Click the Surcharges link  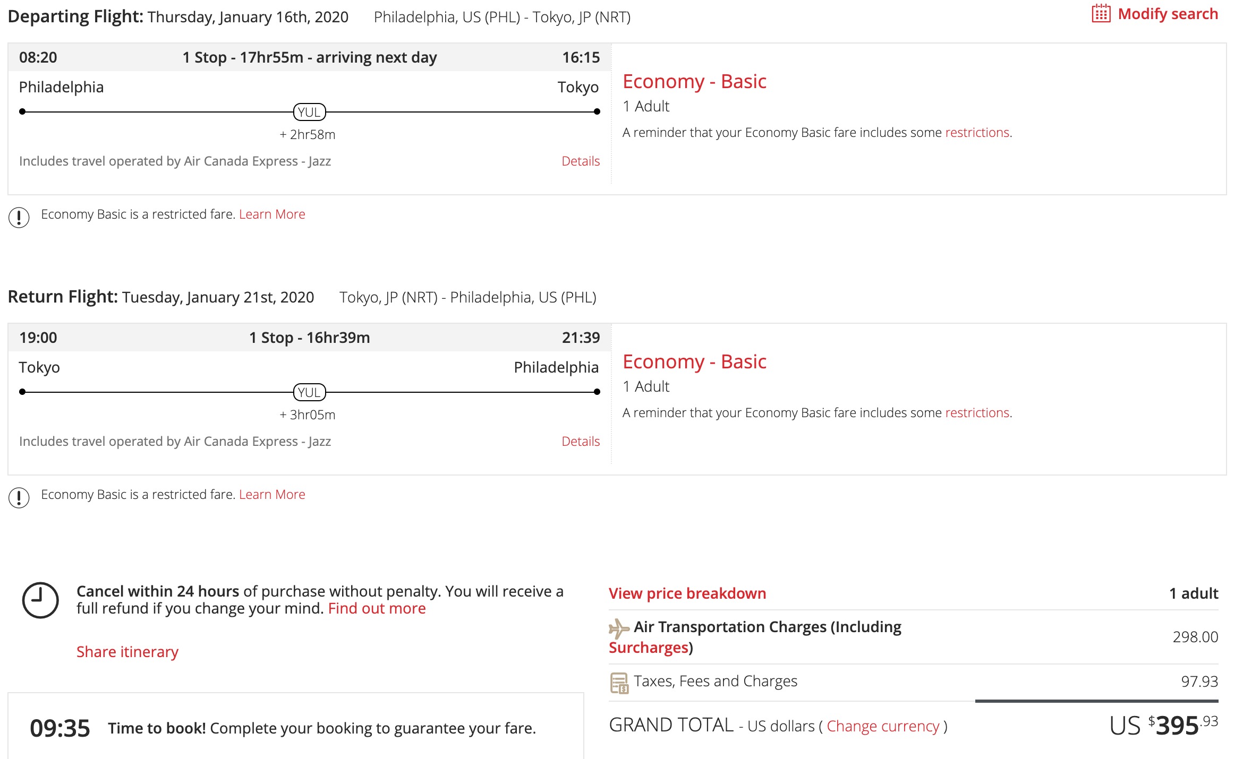click(648, 648)
